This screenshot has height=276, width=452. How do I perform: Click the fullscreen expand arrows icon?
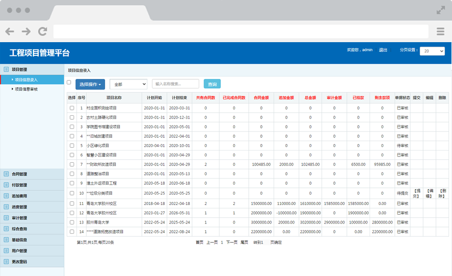click(x=441, y=10)
